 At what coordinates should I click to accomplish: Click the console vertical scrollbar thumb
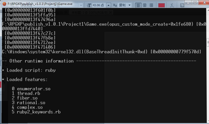(208, 42)
